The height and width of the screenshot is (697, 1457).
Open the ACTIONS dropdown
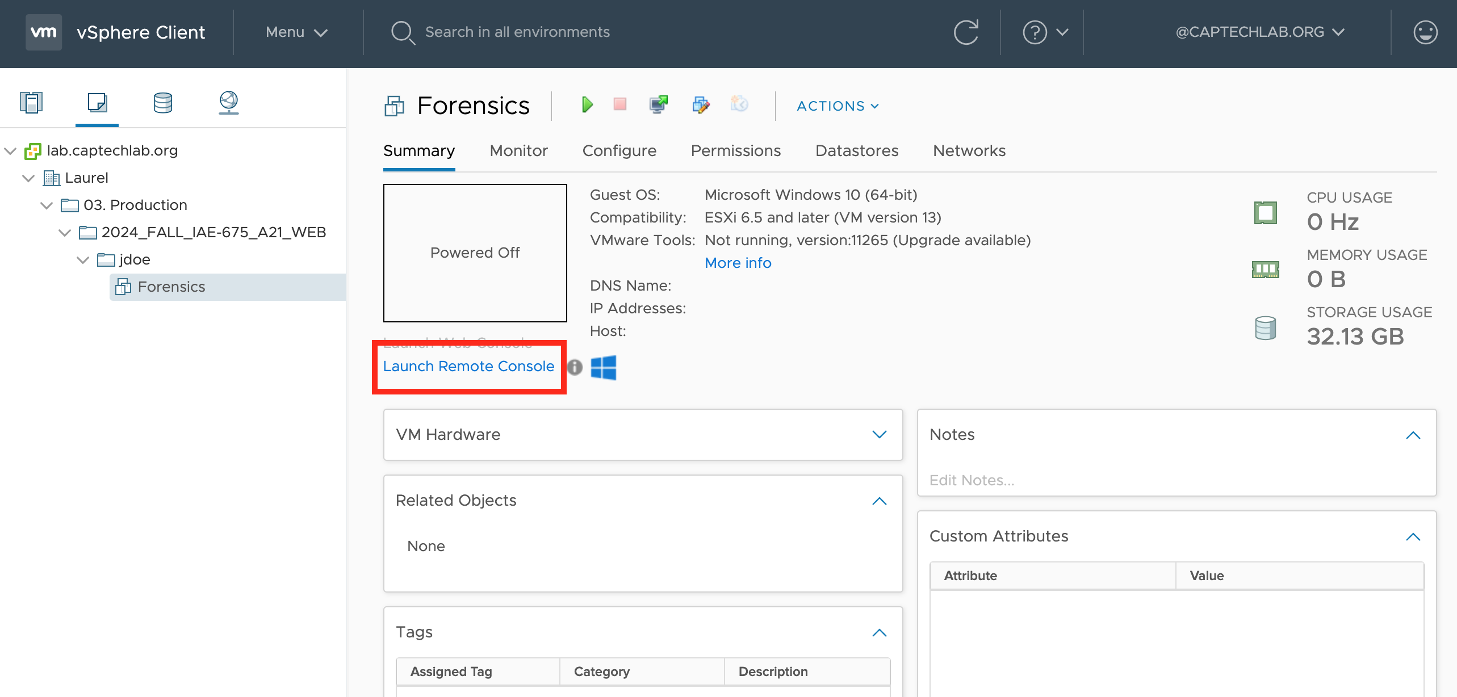(x=838, y=106)
